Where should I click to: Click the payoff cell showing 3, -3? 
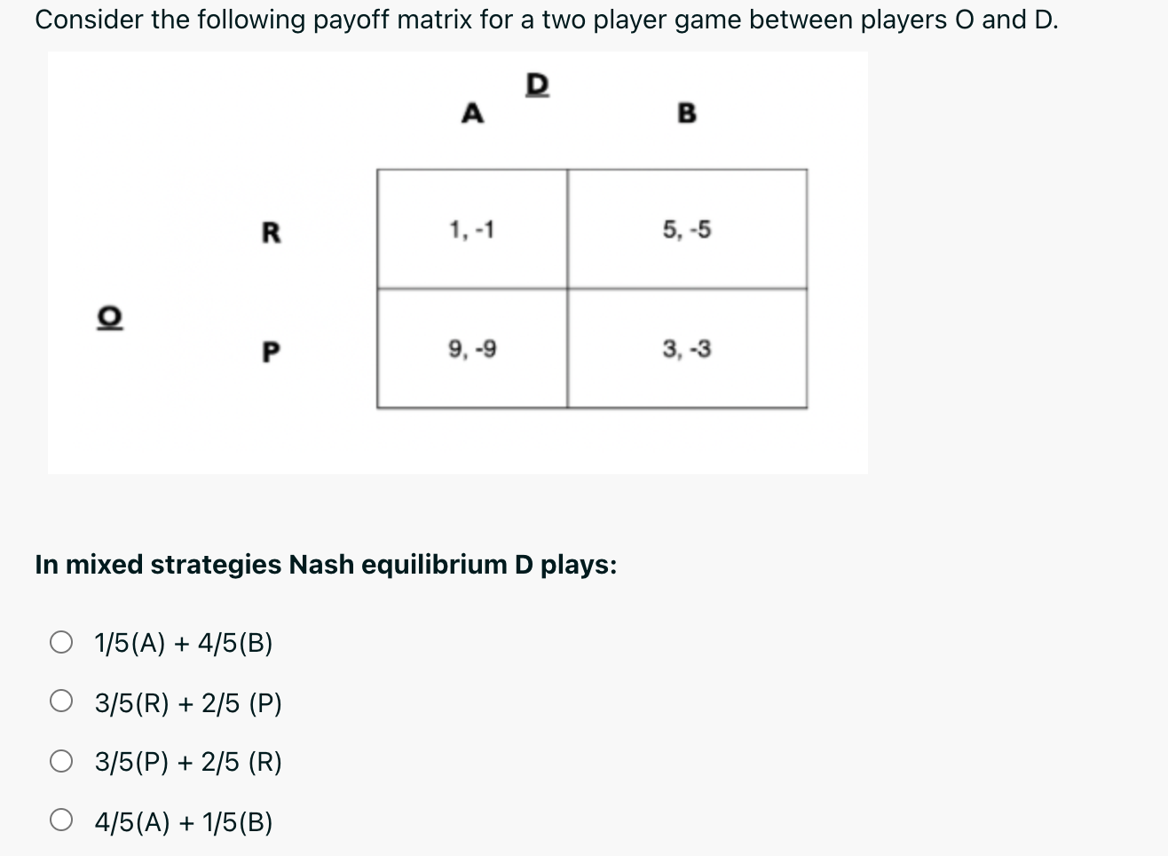tap(685, 349)
